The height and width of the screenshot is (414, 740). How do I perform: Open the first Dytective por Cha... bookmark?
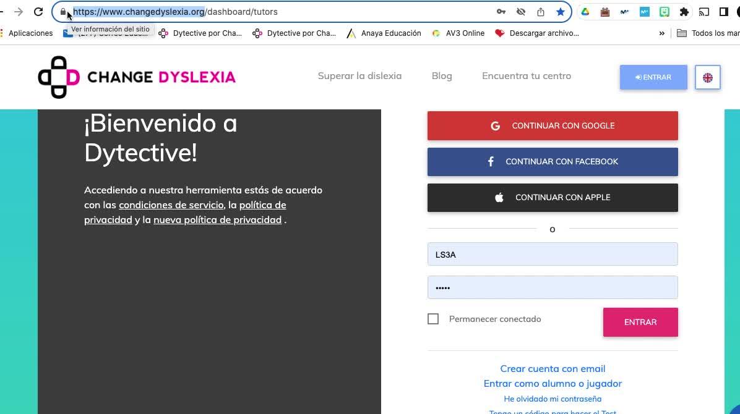click(200, 33)
